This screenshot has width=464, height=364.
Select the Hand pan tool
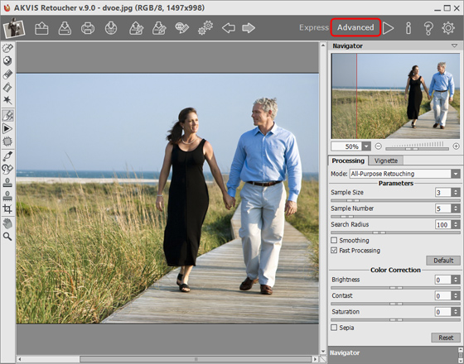point(7,223)
